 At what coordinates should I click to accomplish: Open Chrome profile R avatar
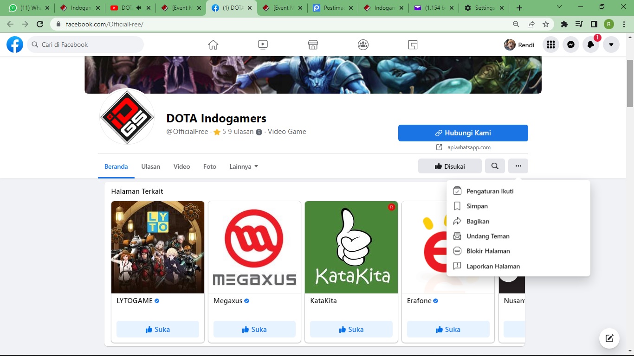tap(609, 24)
